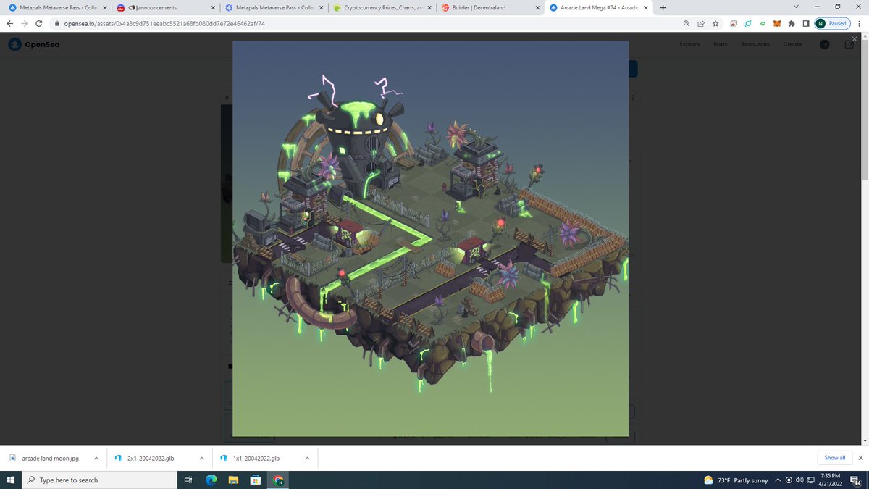Open the OpenSea wallet icon

(x=849, y=44)
